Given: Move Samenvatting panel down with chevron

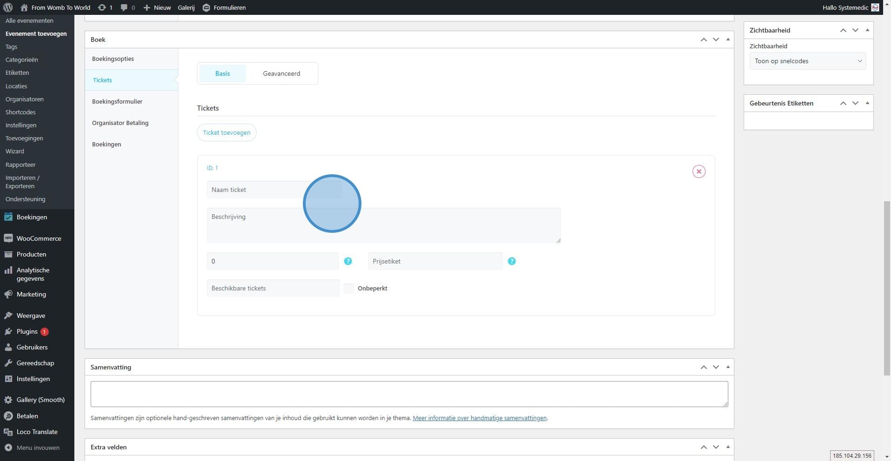Looking at the screenshot, I should click(716, 367).
